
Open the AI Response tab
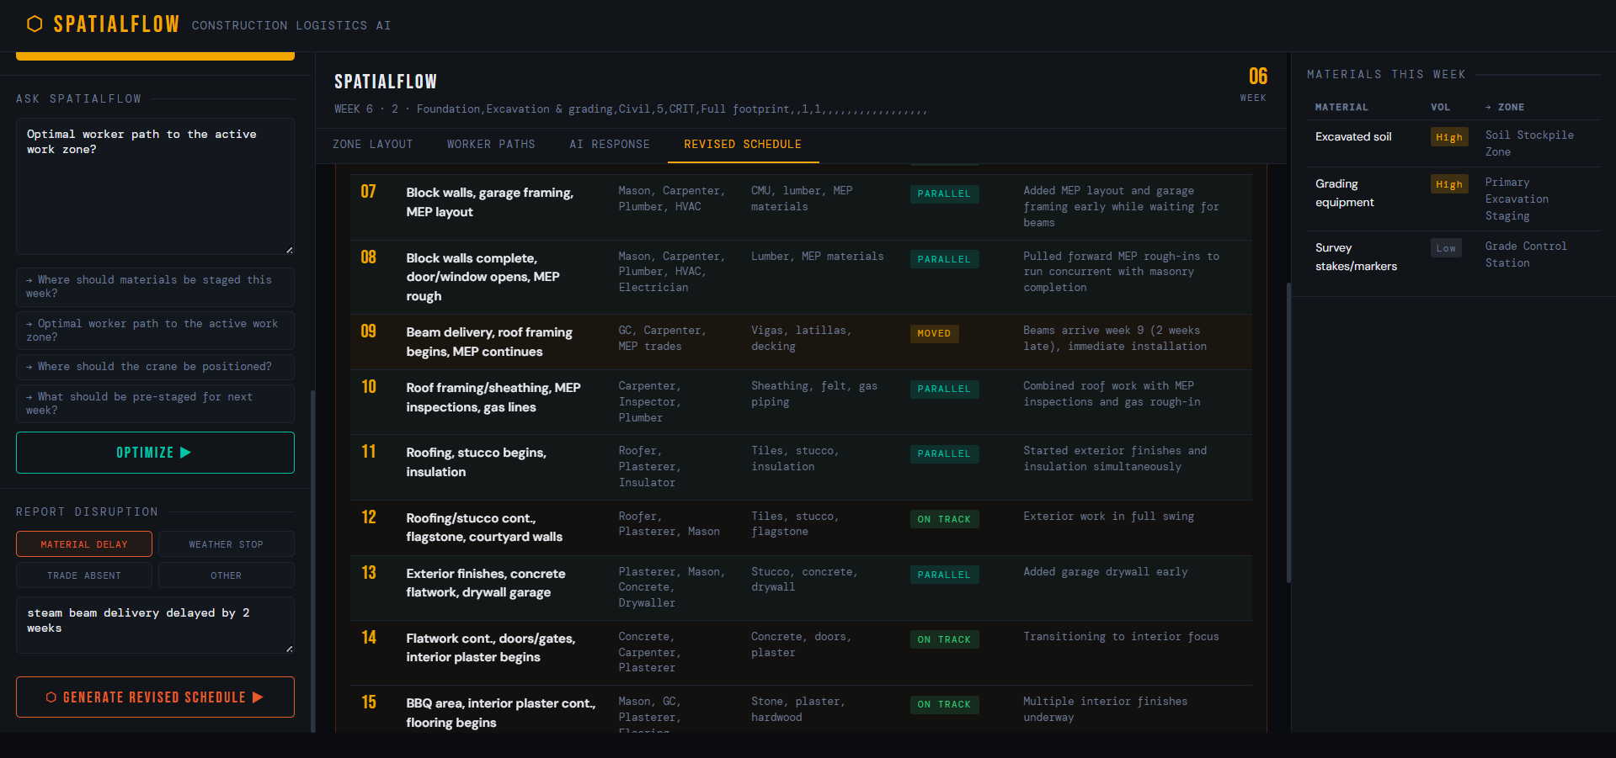click(609, 145)
